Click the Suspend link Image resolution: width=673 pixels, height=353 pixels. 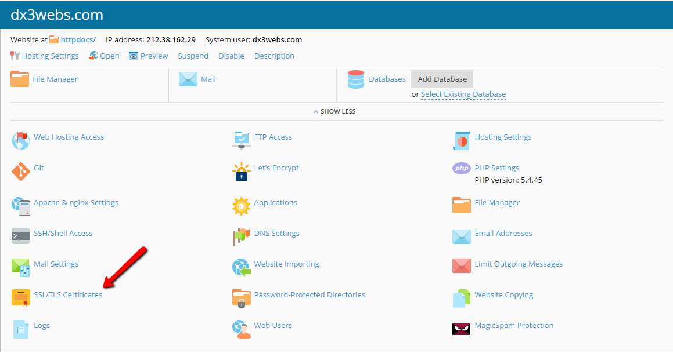tap(193, 56)
